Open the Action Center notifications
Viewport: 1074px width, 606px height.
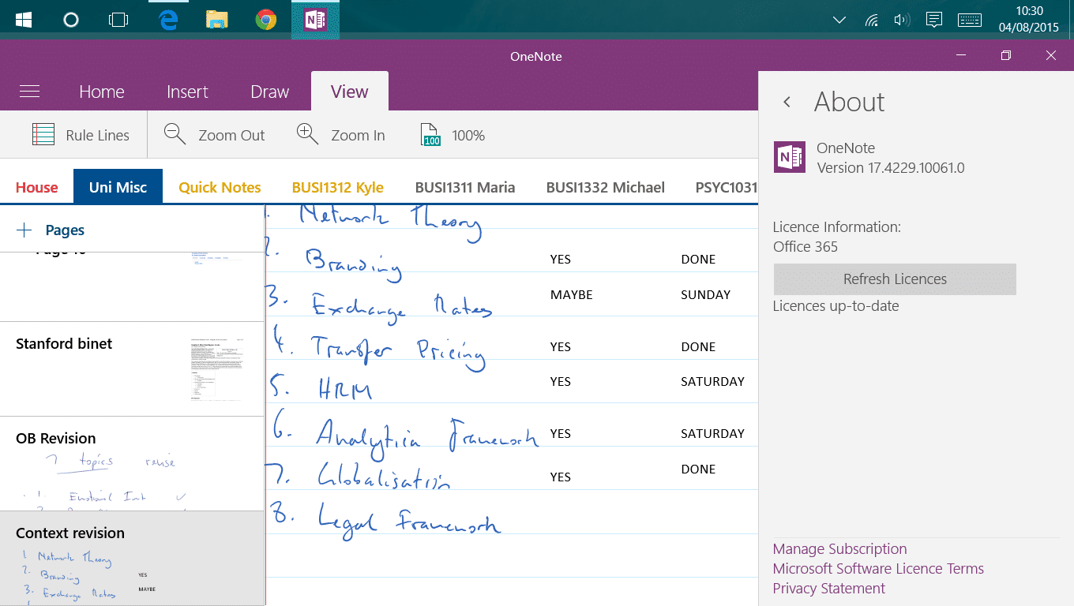[x=934, y=20]
